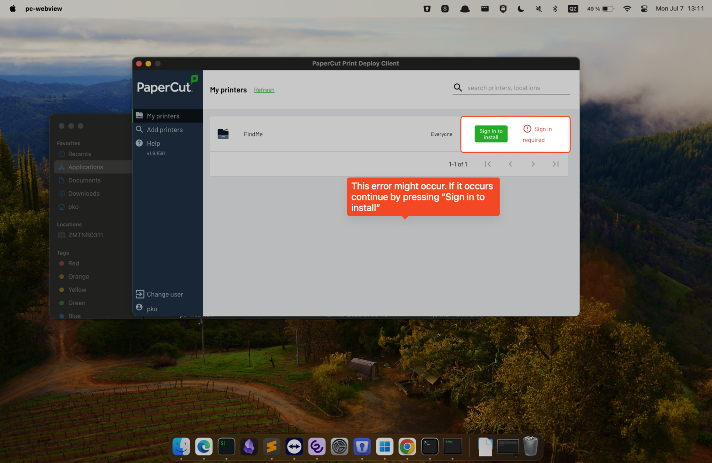Screen dimensions: 712x463
Task: Open Control Center from the menu bar
Action: (x=645, y=8)
